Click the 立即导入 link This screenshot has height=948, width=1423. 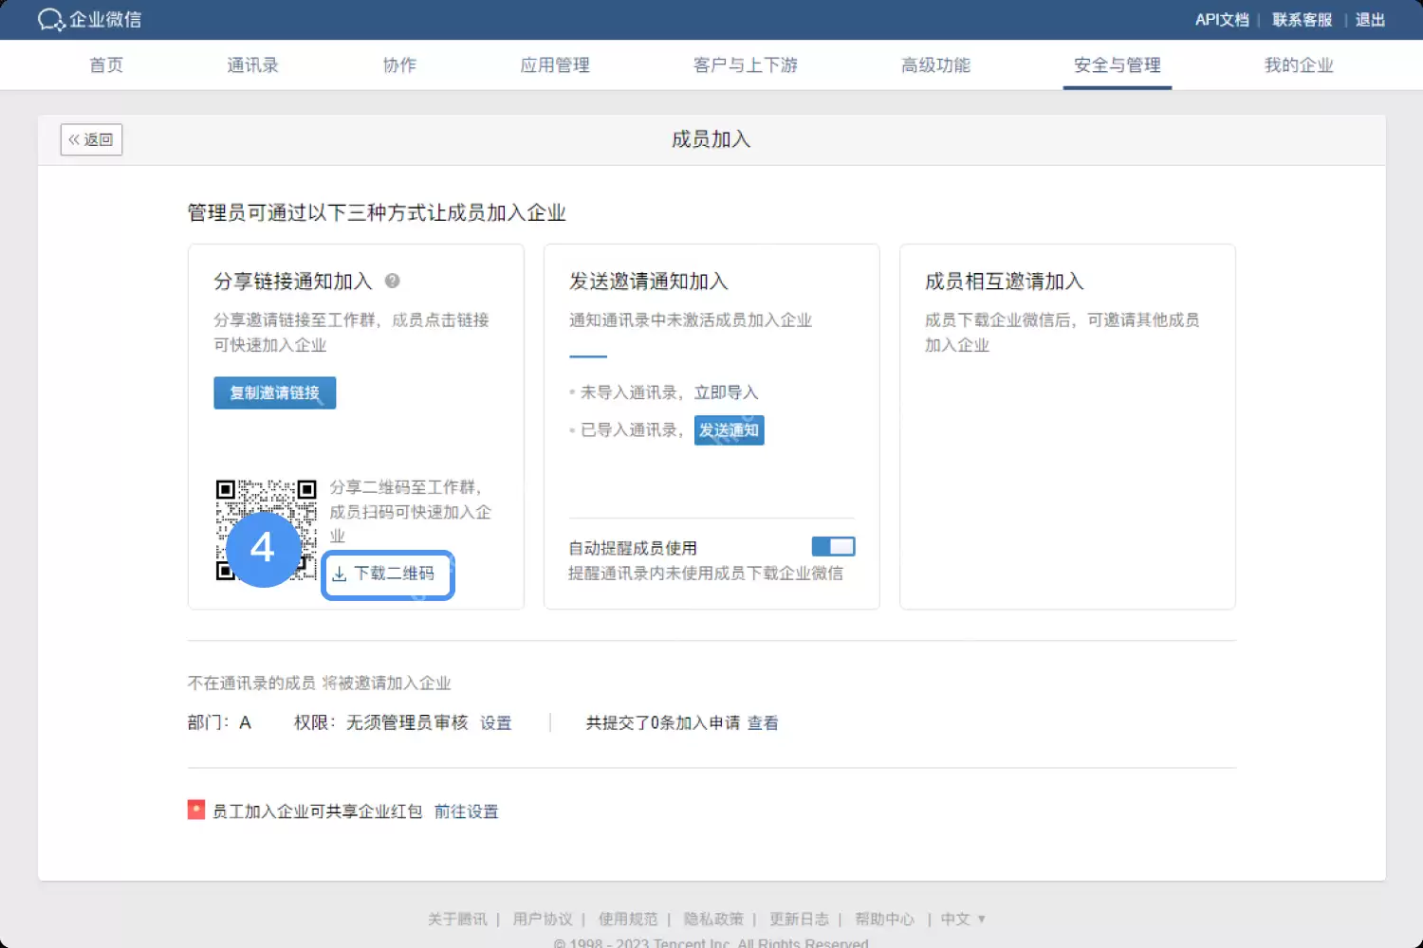pyautogui.click(x=727, y=392)
